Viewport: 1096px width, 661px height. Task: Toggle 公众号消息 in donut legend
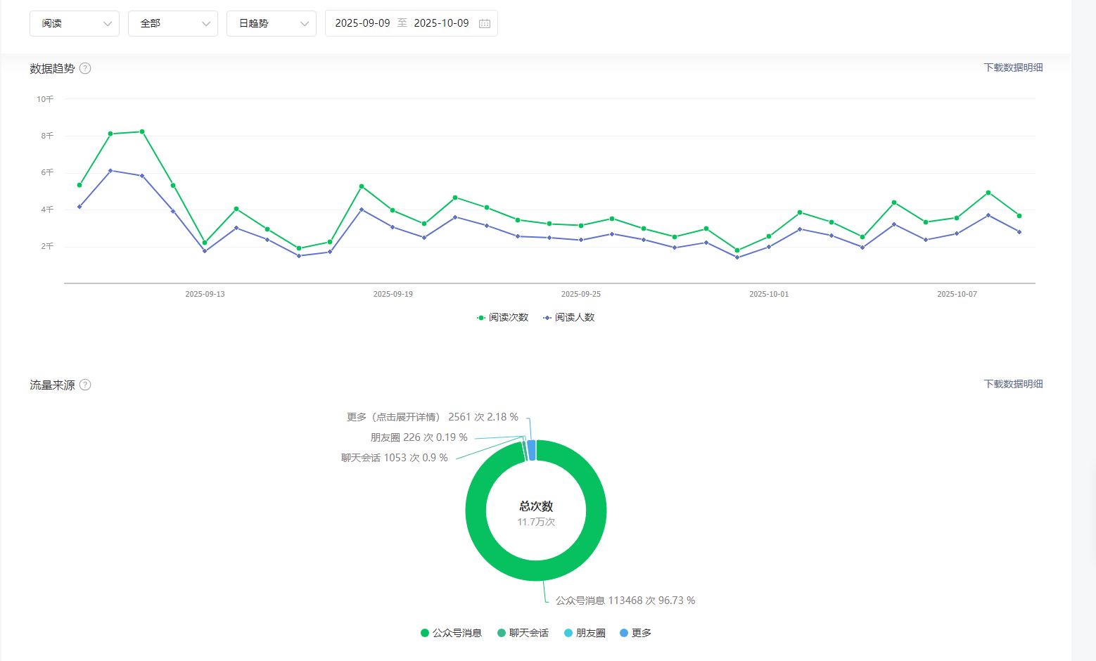[x=451, y=633]
